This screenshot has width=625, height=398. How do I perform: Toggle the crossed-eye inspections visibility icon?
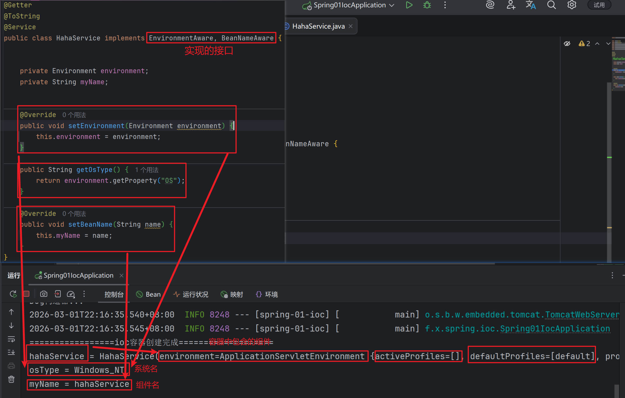click(567, 44)
